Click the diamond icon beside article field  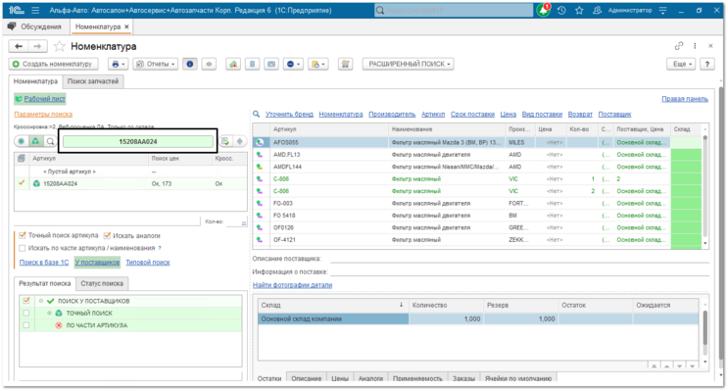tap(240, 141)
